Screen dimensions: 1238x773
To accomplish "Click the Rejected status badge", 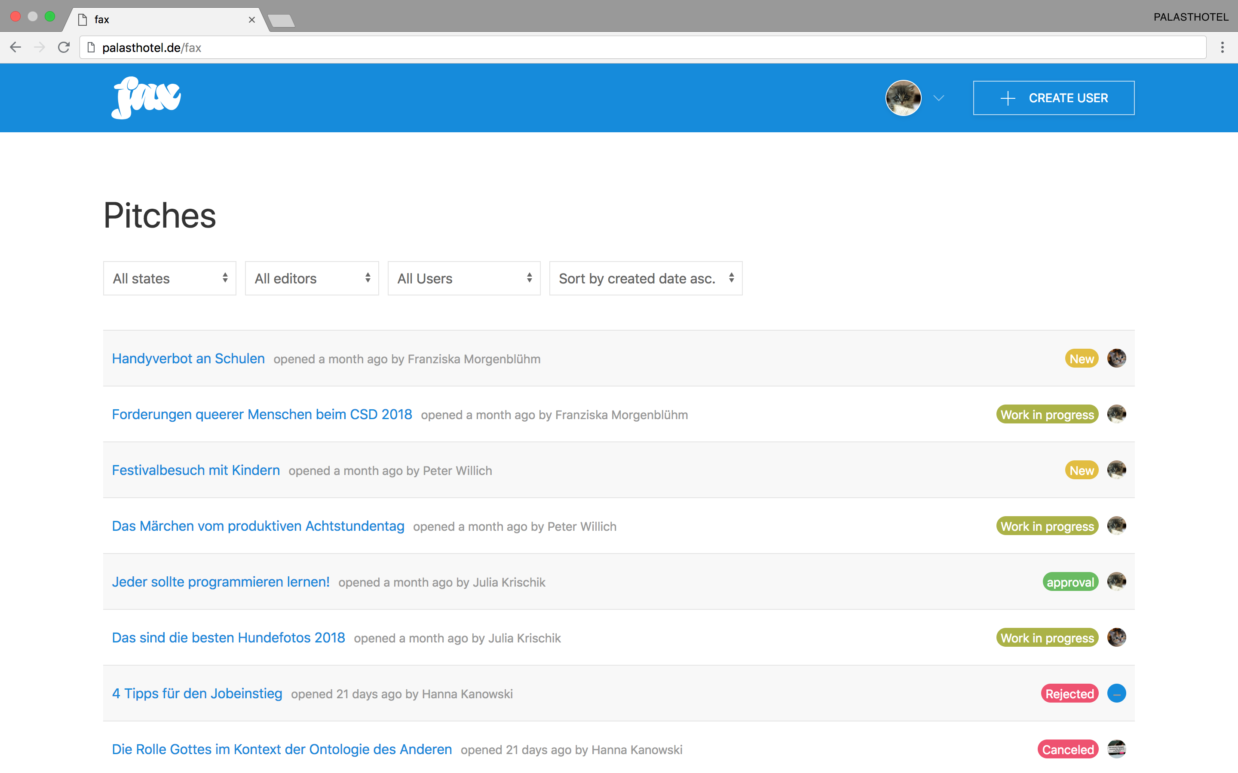I will [x=1069, y=694].
